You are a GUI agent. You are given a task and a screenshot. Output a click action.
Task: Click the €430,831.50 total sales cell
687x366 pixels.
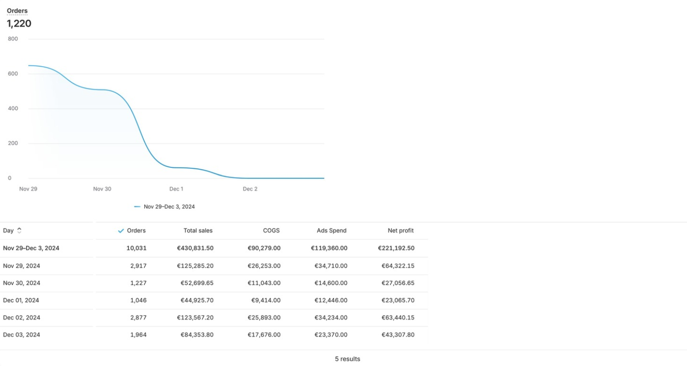click(x=195, y=248)
